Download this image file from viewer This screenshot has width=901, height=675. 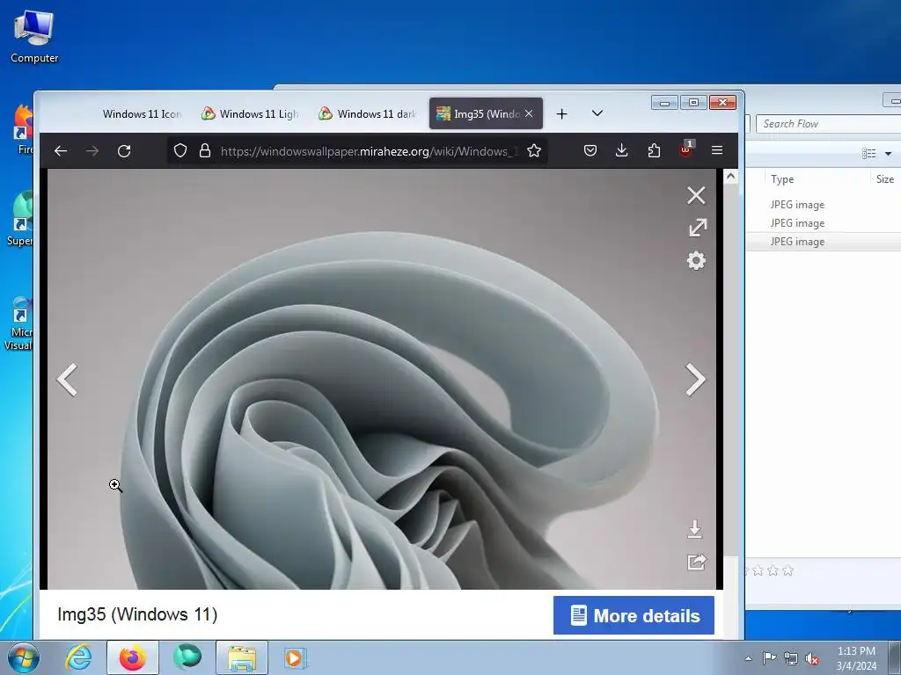(695, 529)
